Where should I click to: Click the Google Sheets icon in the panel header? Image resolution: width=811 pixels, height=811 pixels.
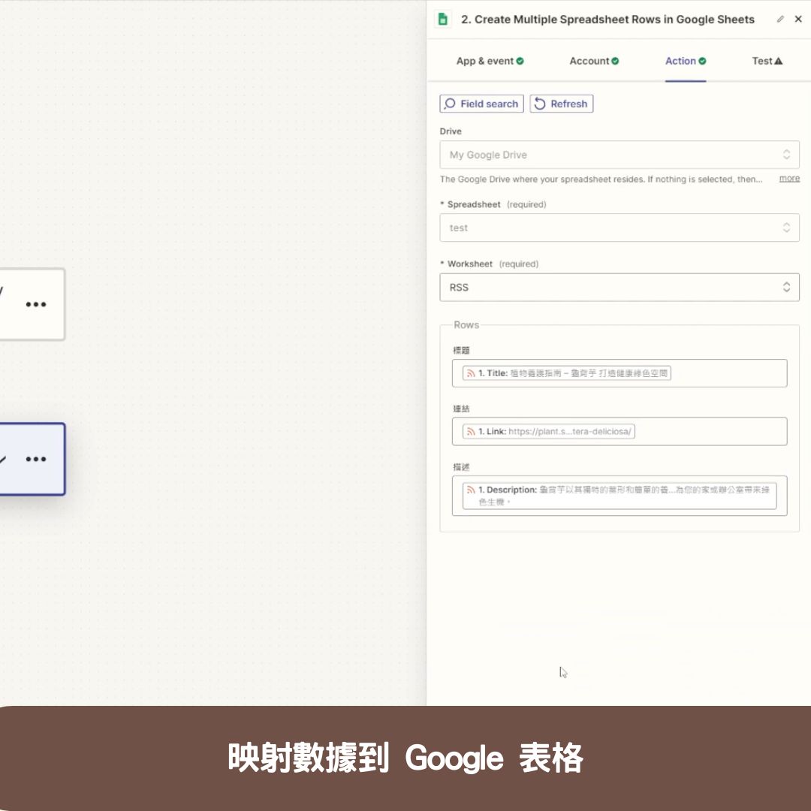tap(442, 19)
